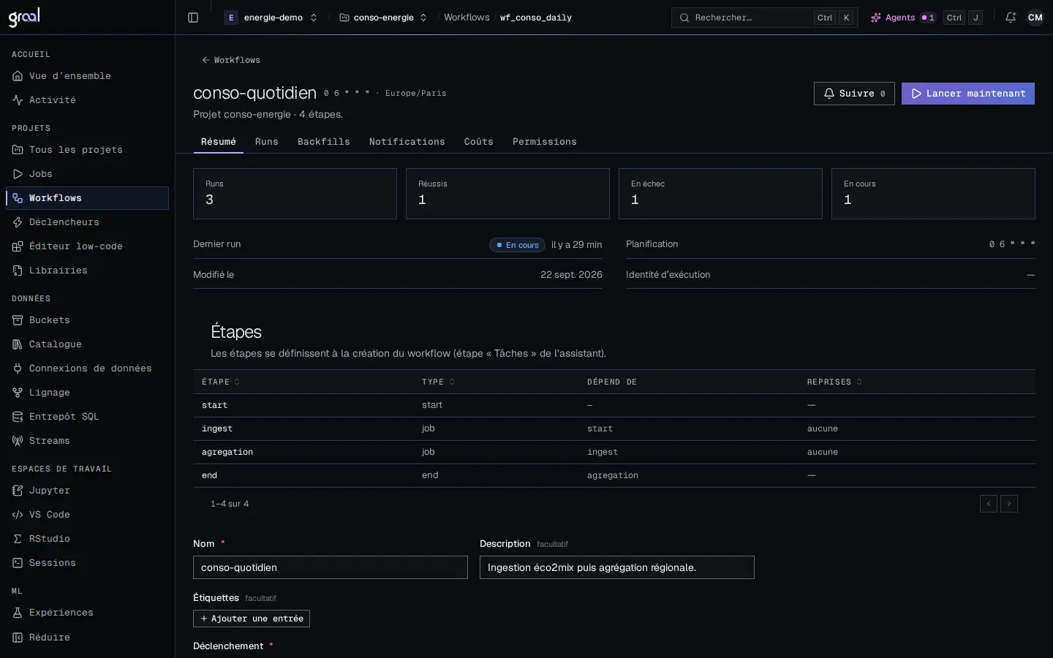This screenshot has height=658, width=1053.
Task: Open Éditeur low-code
Action: [x=87, y=246]
